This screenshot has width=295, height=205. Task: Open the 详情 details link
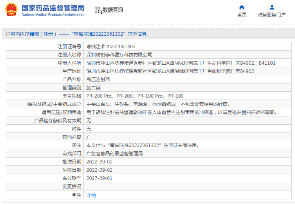(x=91, y=196)
